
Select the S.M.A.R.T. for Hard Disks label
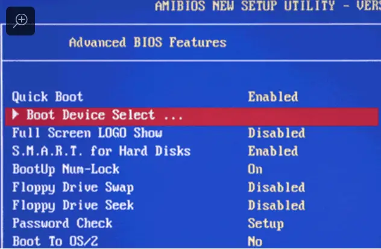[101, 151]
